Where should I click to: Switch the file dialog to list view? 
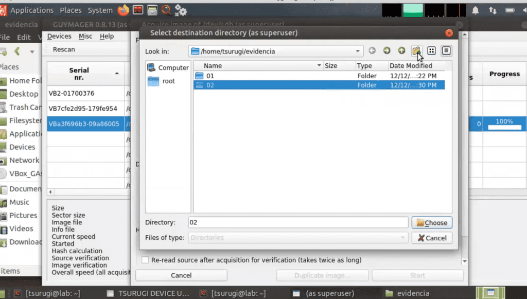(432, 51)
